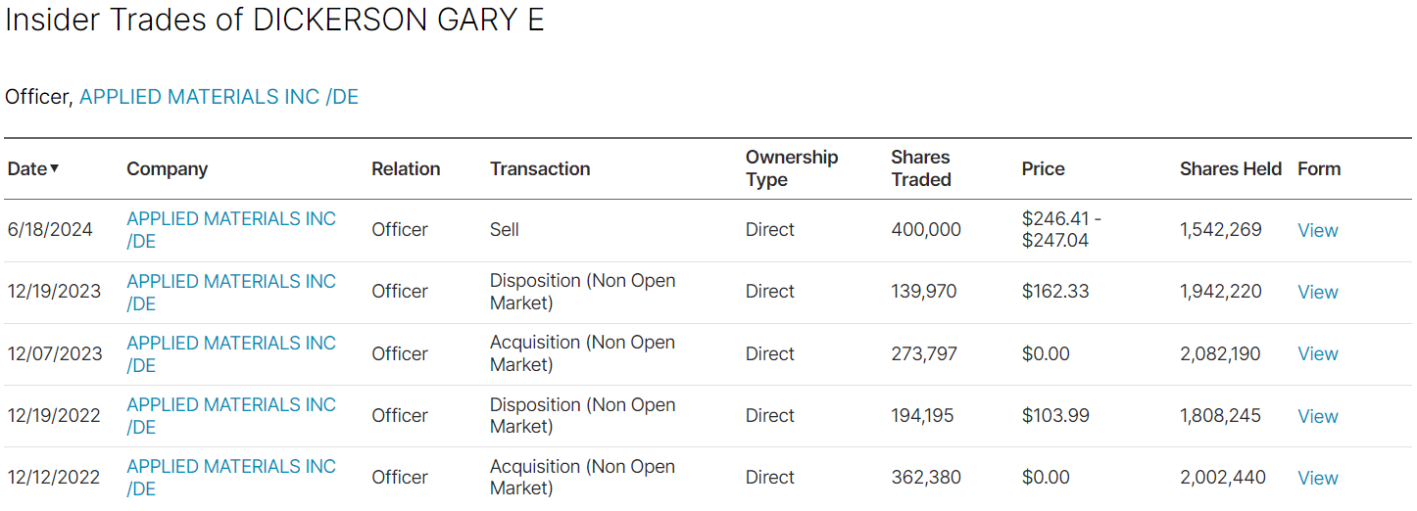Image resolution: width=1417 pixels, height=511 pixels.
Task: Click the Company column header
Action: coord(167,168)
